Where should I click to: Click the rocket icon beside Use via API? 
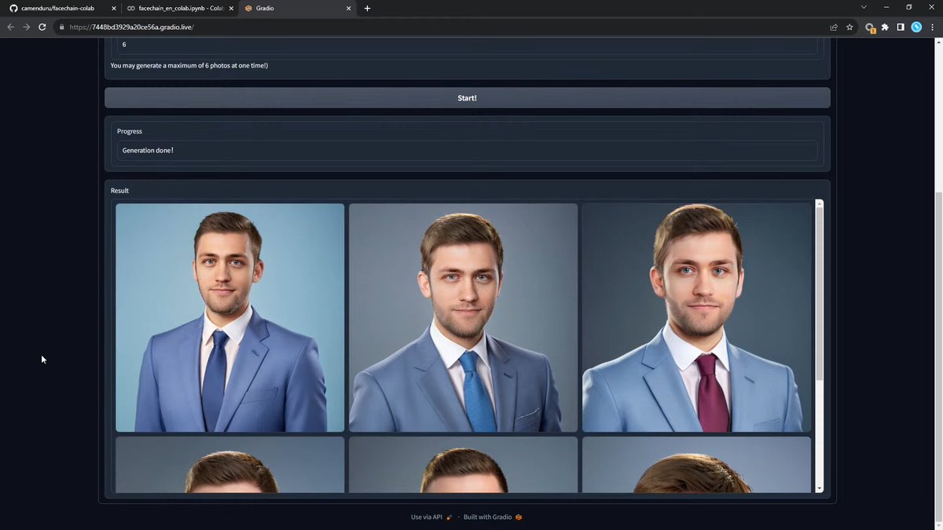449,517
